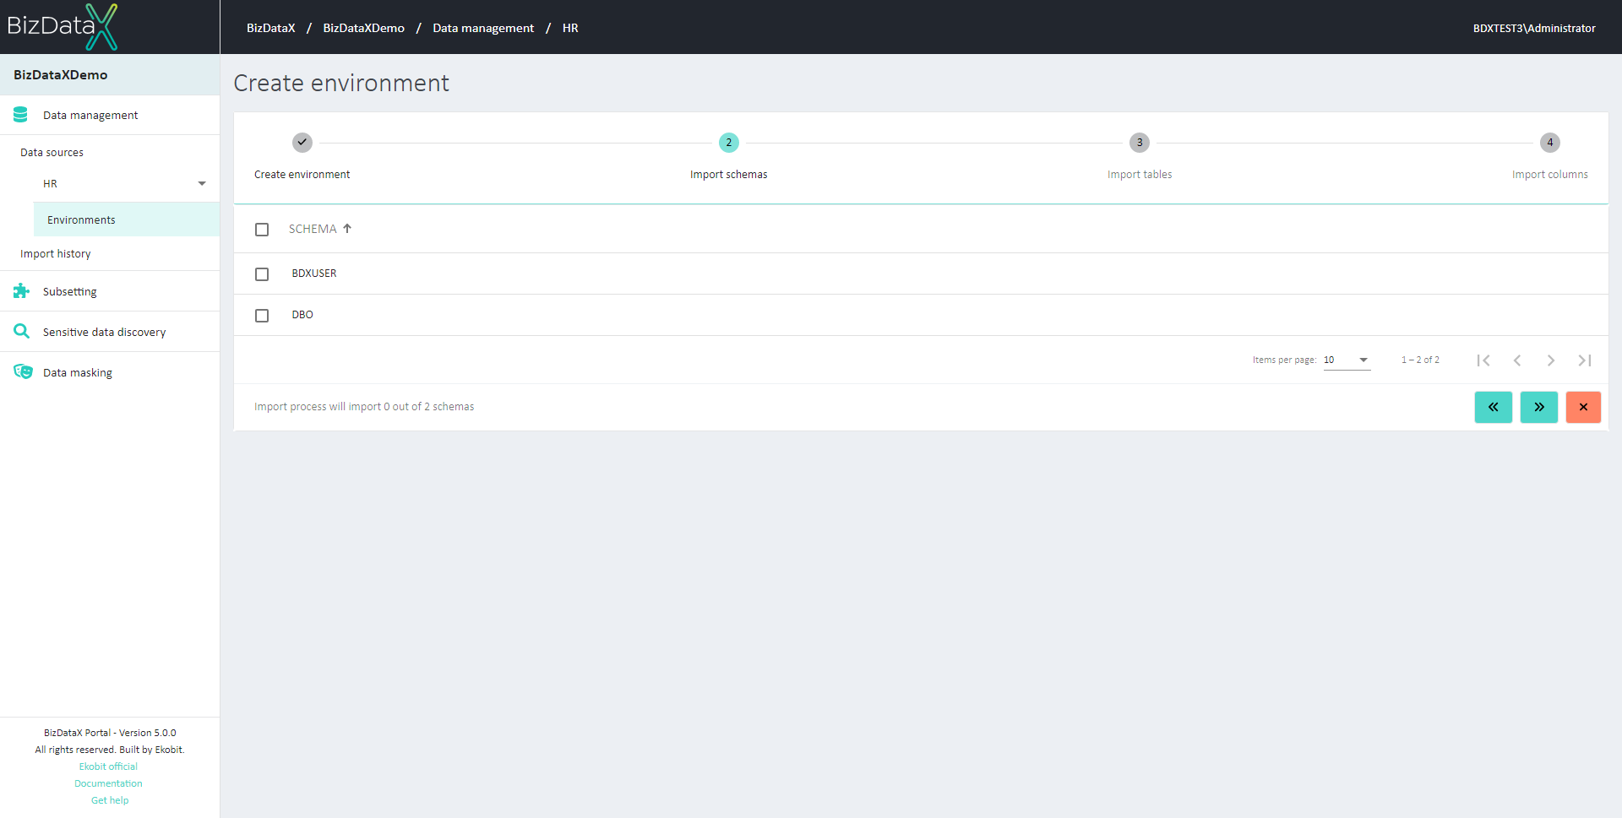Click the Import columns step label
The image size is (1622, 818).
click(x=1550, y=175)
